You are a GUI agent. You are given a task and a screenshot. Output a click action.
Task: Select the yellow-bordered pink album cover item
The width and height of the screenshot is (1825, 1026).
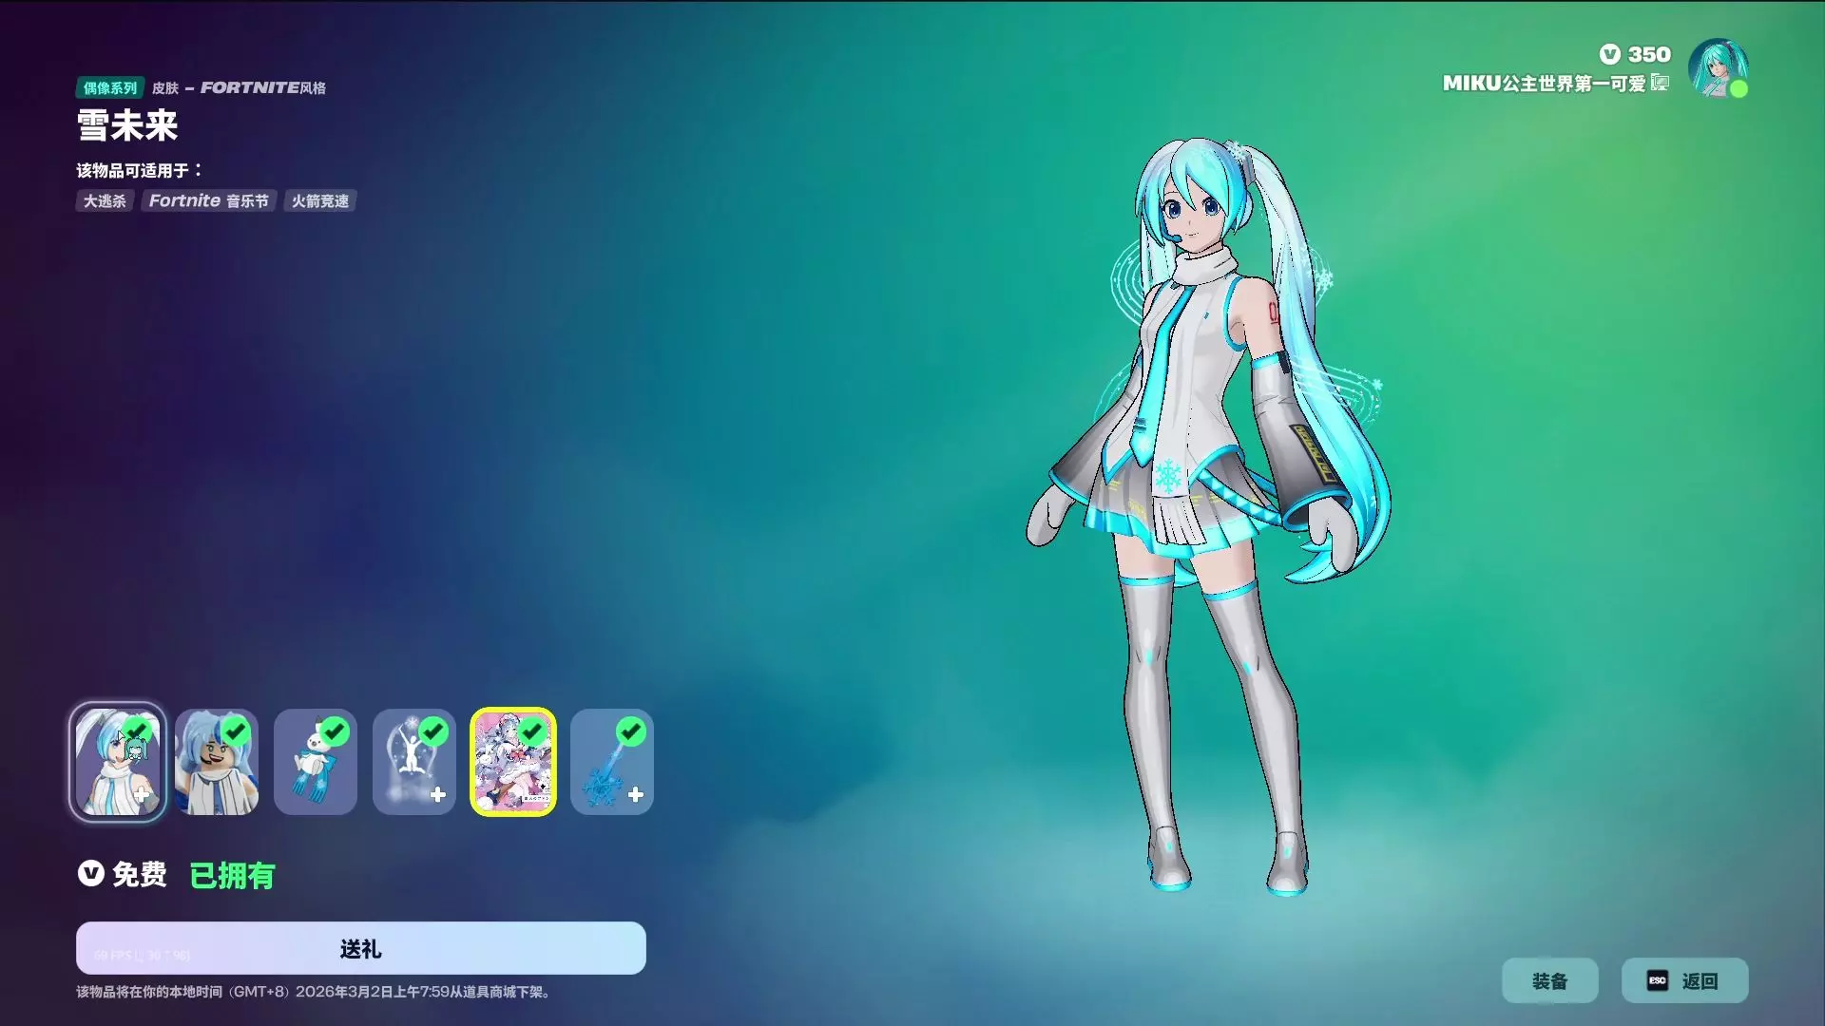pyautogui.click(x=513, y=762)
